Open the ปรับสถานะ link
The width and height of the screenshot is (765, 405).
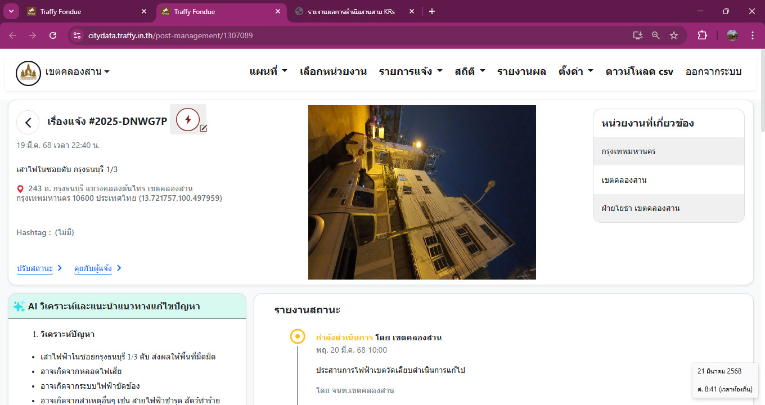(39, 268)
